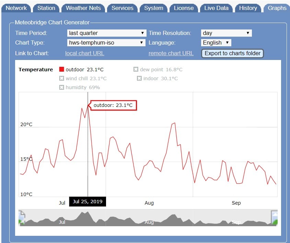290x243 pixels.
Task: Enable the wind chill series marker
Action: (x=62, y=78)
